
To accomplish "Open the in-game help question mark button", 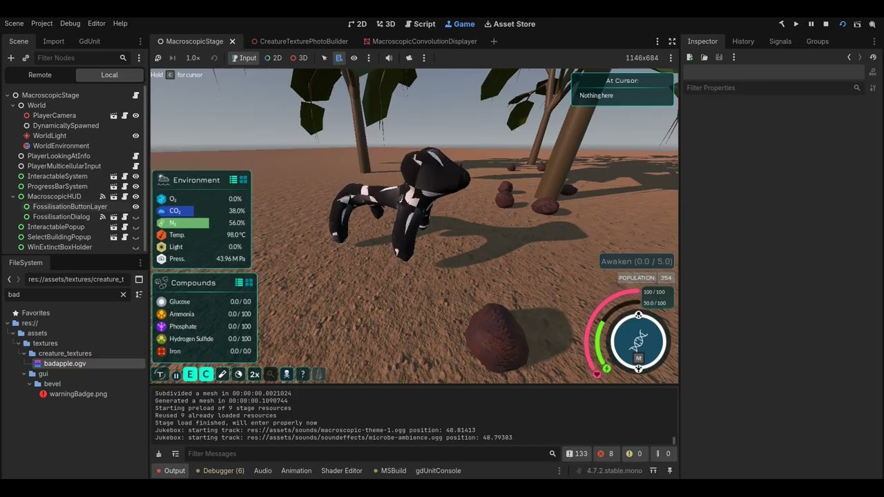I will point(302,375).
